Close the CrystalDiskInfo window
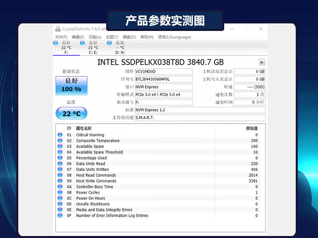 [261, 29]
